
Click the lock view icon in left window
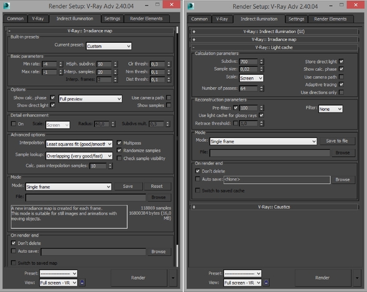point(82,283)
